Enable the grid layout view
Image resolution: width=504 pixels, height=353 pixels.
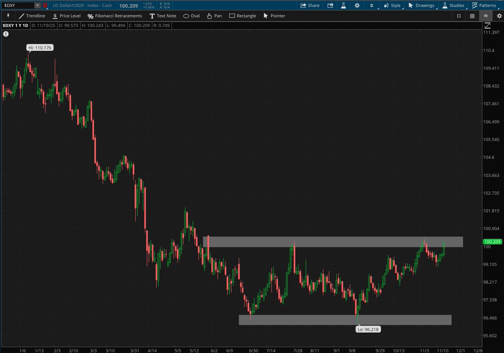[472, 16]
